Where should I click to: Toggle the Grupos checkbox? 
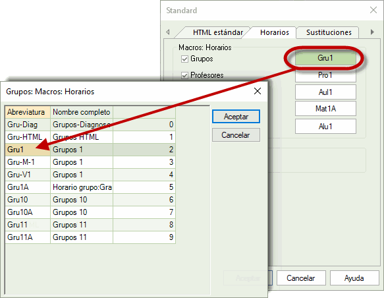184,59
